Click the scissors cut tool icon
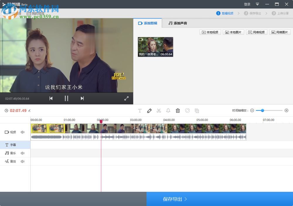293x206 pixels. click(x=159, y=110)
